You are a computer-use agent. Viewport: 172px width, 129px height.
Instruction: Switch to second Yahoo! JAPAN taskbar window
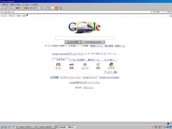tap(46, 127)
